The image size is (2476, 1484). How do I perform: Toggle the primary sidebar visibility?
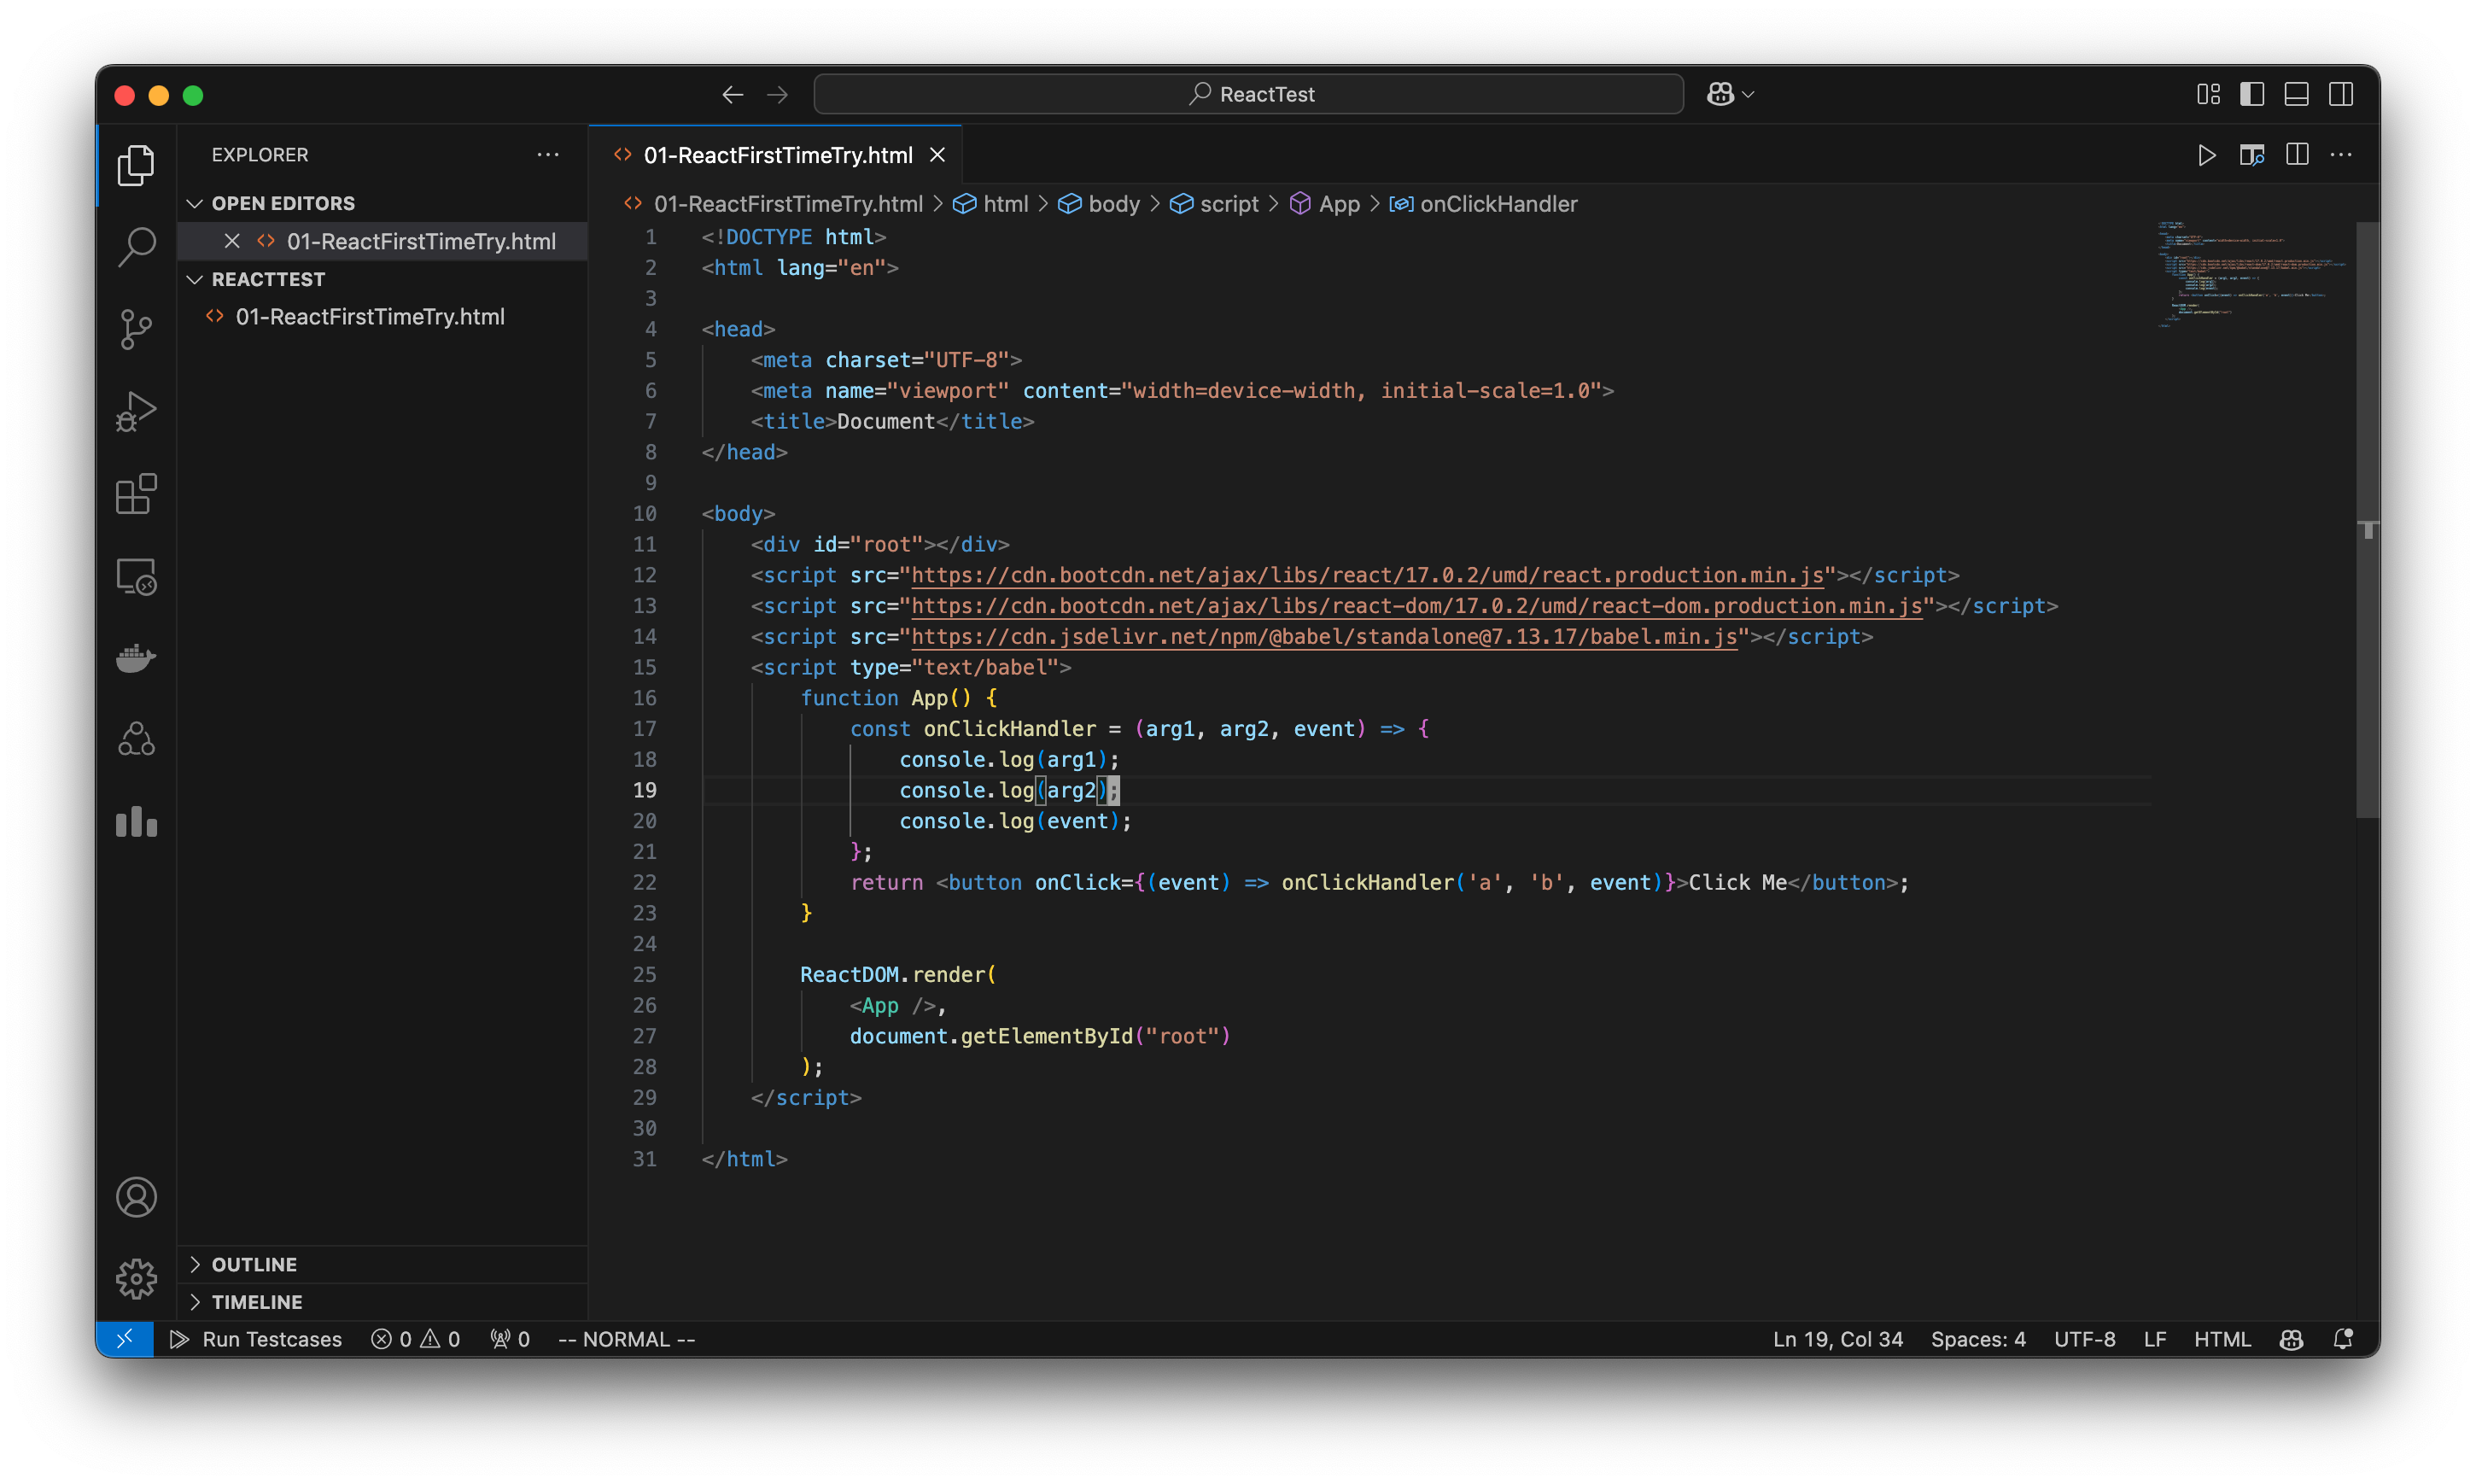pyautogui.click(x=2251, y=93)
